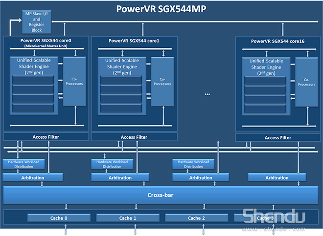Click the MP Slave I/f and Register Block
323x236 pixels.
[x=37, y=23]
